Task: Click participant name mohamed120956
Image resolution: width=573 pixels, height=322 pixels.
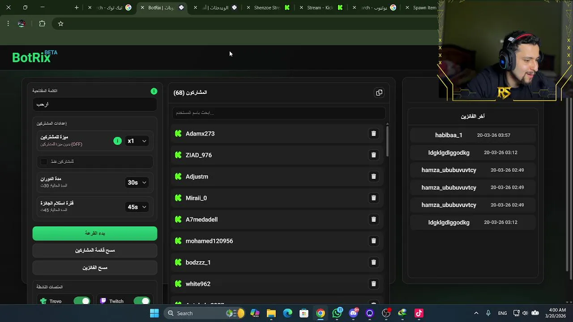Action: [209, 241]
